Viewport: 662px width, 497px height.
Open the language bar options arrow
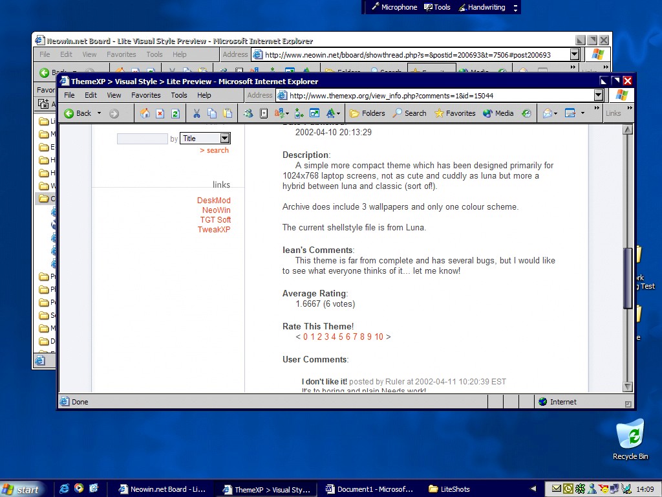coord(515,8)
